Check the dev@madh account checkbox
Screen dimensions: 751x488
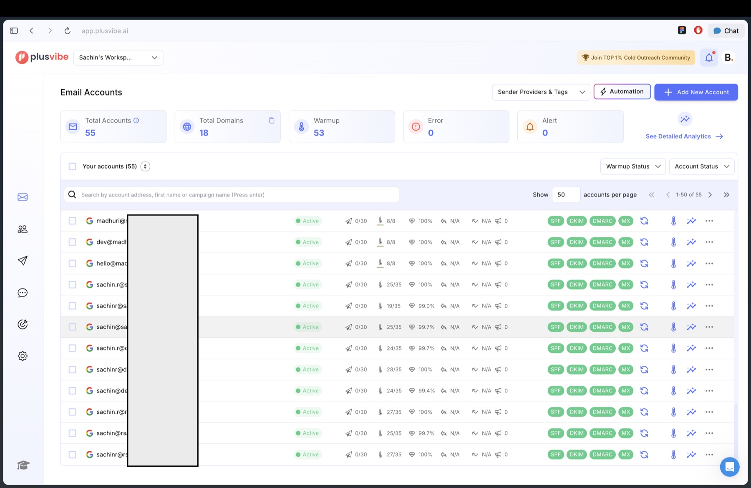coord(72,242)
